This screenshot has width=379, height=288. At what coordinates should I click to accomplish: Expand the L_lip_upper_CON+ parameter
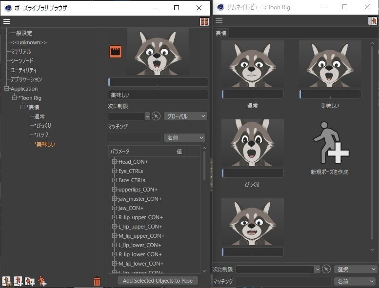pyautogui.click(x=114, y=227)
